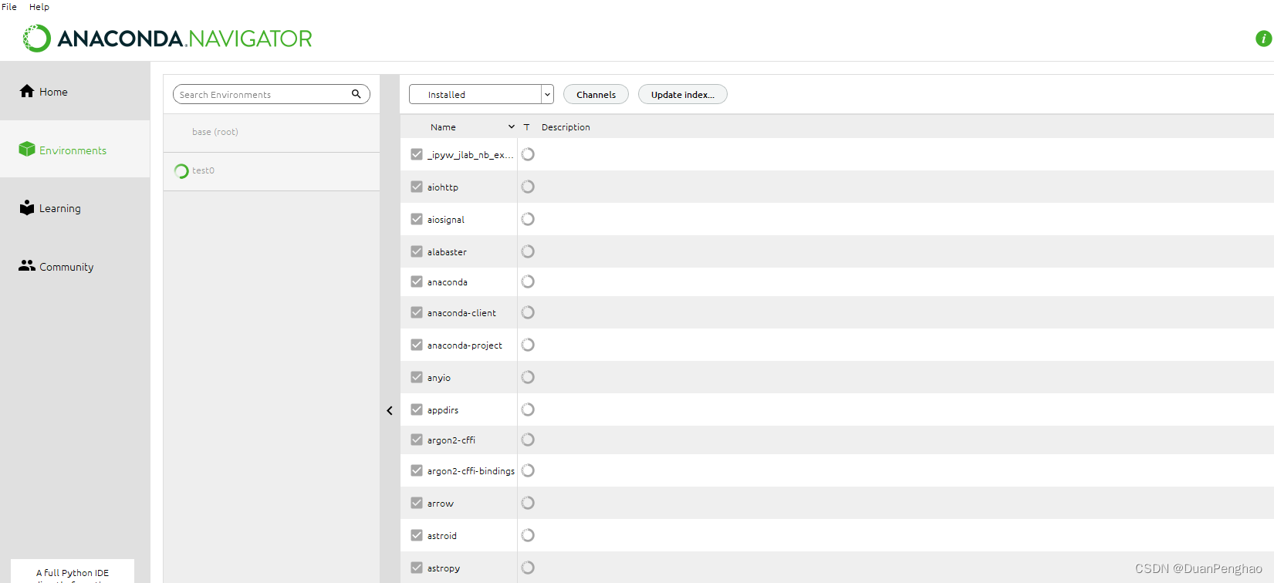Click the astroid package name
The height and width of the screenshot is (583, 1274).
442,536
